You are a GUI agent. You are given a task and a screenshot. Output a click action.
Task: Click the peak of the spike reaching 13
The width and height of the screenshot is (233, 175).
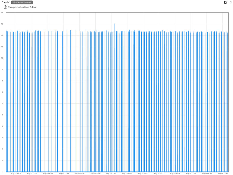tap(115, 24)
